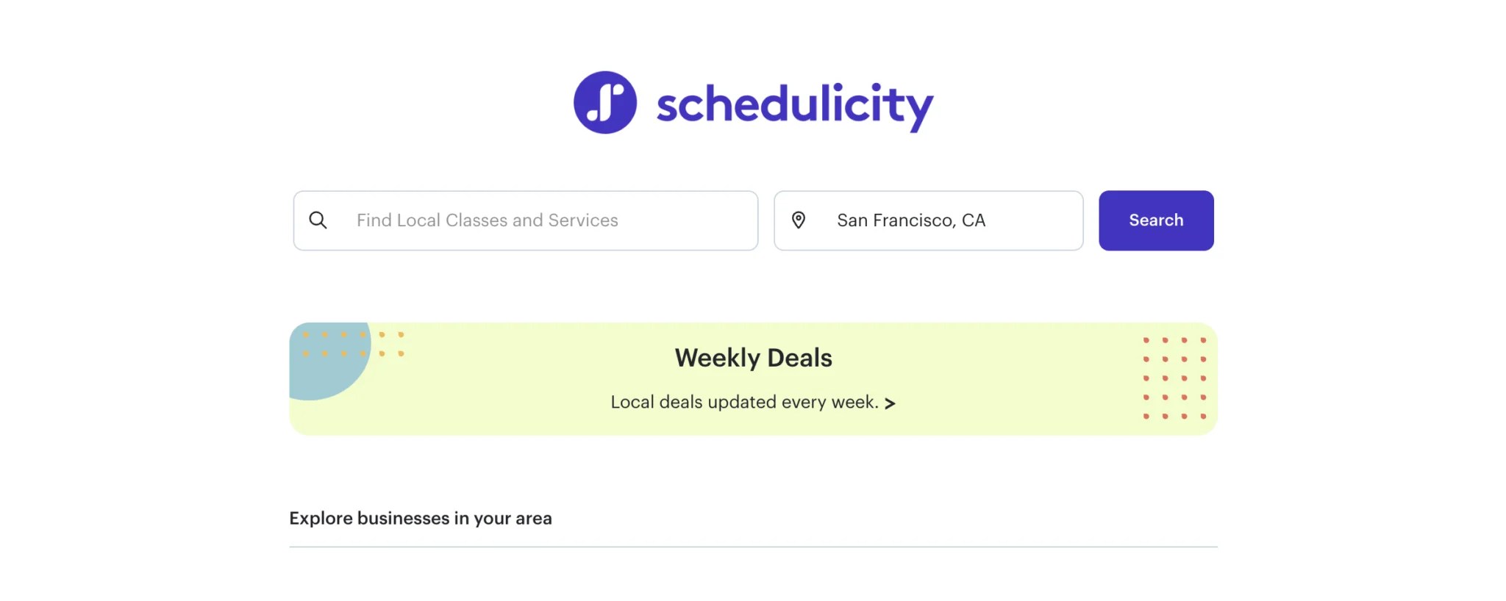Click the purple circle of the Schedulicity logo
1506x601 pixels.
[x=607, y=103]
